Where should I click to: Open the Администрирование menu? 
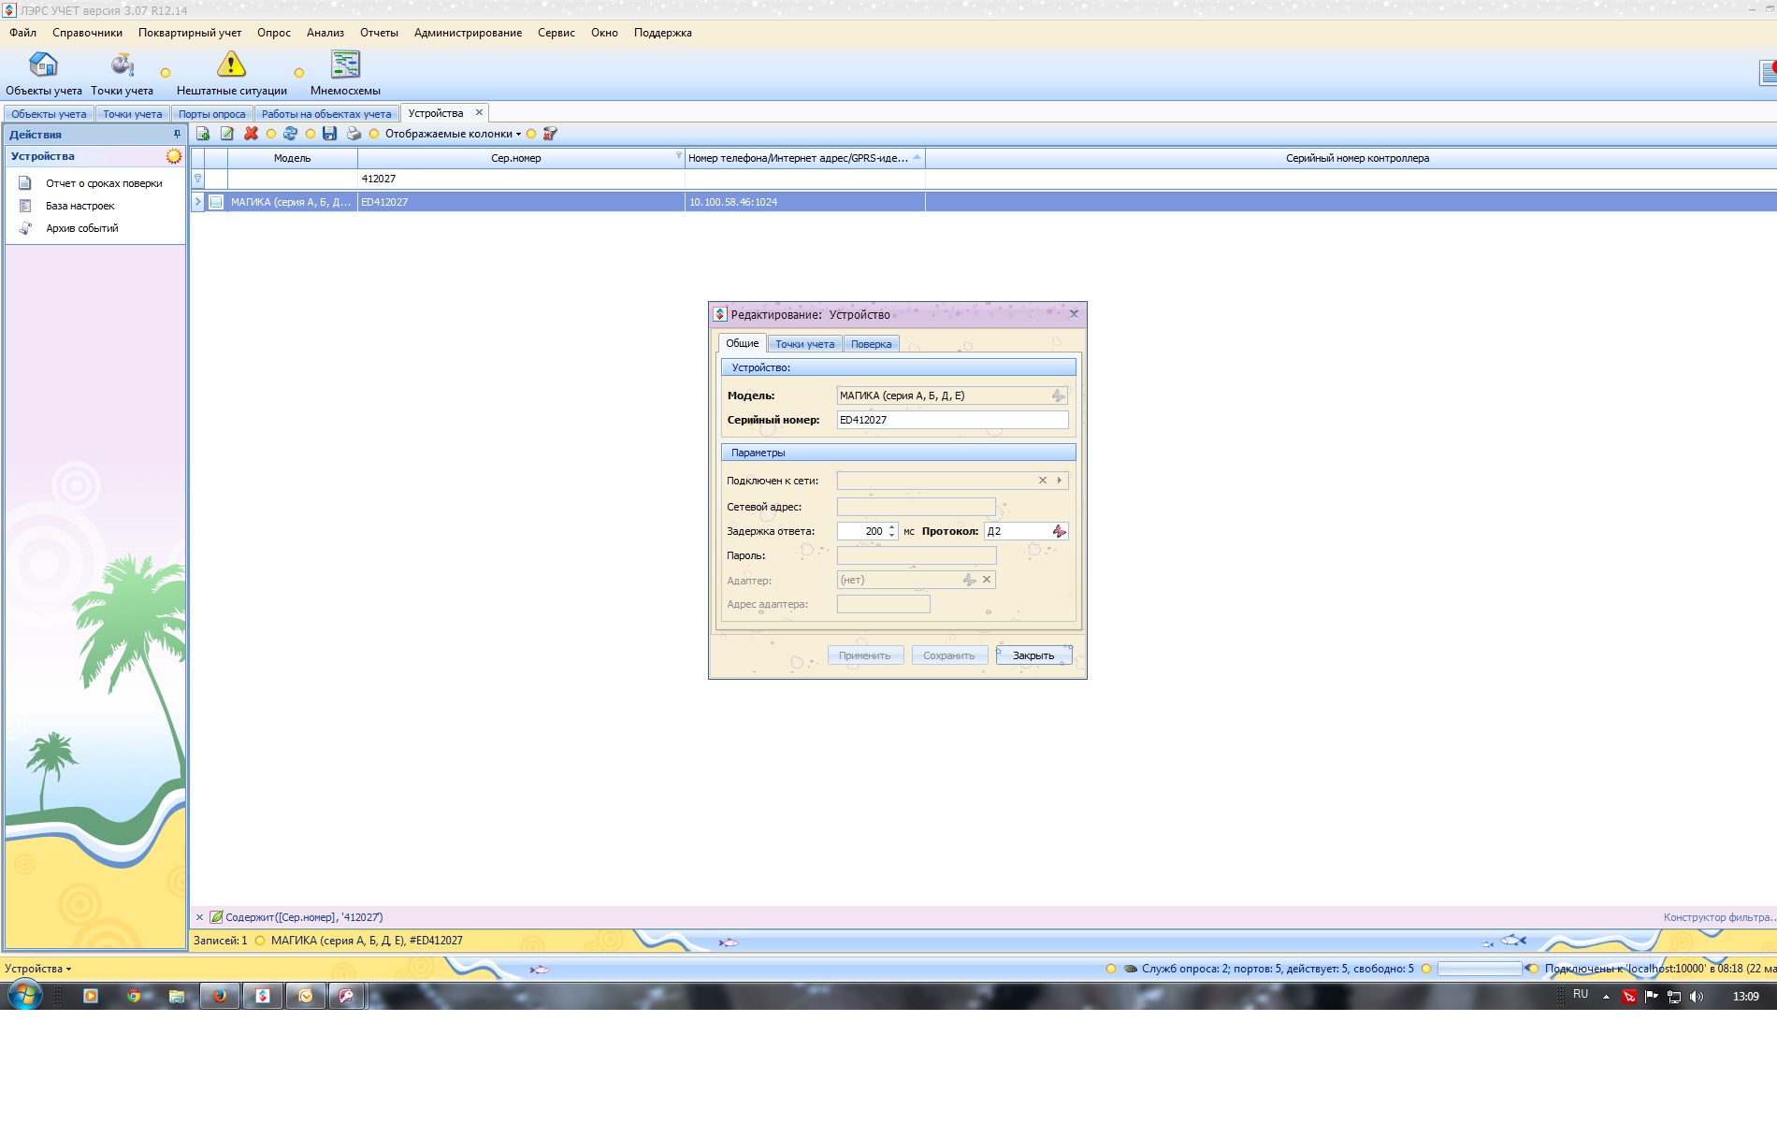coord(468,33)
